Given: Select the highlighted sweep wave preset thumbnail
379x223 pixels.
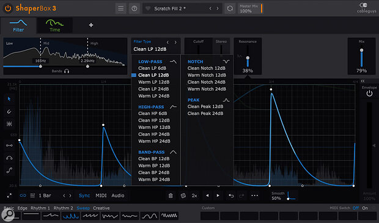Looking at the screenshot, I should (x=70, y=216).
